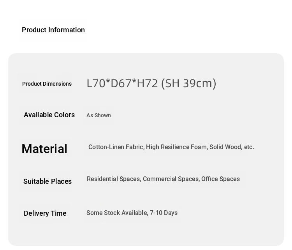Click the As Shown color value

pos(99,115)
